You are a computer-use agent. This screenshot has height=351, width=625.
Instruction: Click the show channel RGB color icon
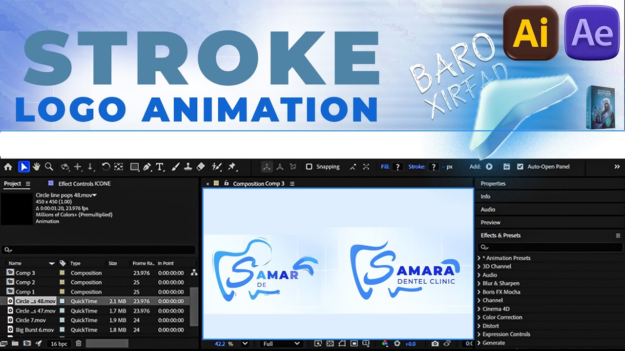click(385, 344)
